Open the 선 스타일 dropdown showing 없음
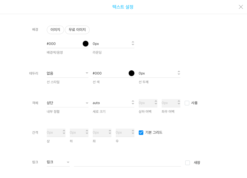The width and height of the screenshot is (247, 178). (67, 73)
